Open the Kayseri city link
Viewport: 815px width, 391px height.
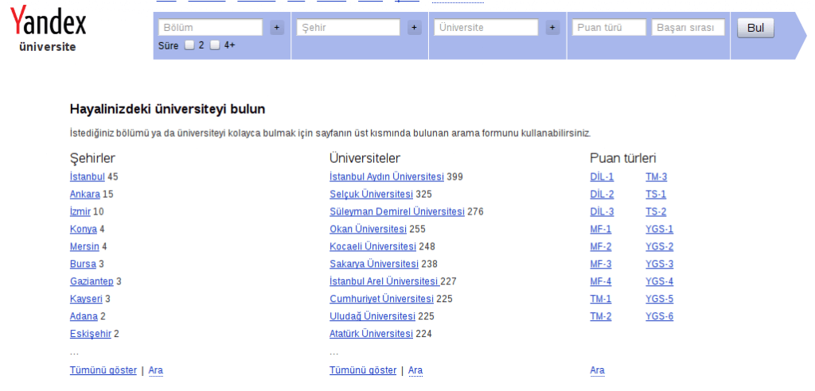[x=86, y=299]
